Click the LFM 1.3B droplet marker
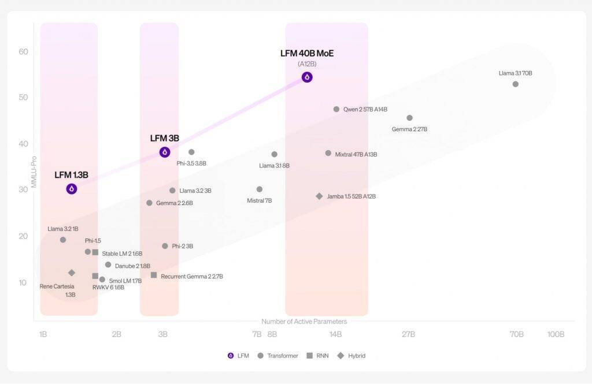This screenshot has height=384, width=592. click(72, 189)
